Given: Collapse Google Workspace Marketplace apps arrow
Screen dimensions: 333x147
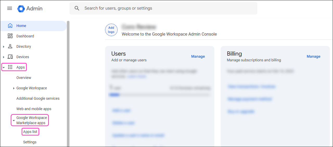Looking at the screenshot, I should [x=14, y=121].
